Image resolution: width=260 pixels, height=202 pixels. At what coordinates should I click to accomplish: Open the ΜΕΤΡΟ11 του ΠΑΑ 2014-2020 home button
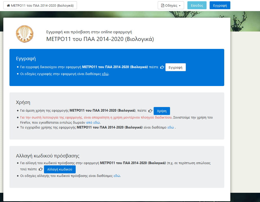coord(40,5)
